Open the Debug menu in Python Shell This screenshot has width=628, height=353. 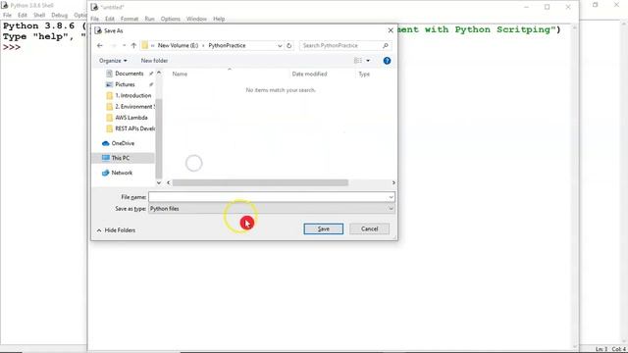pos(59,15)
